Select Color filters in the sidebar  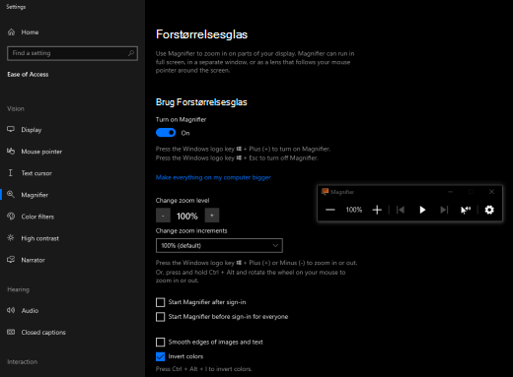coord(37,217)
